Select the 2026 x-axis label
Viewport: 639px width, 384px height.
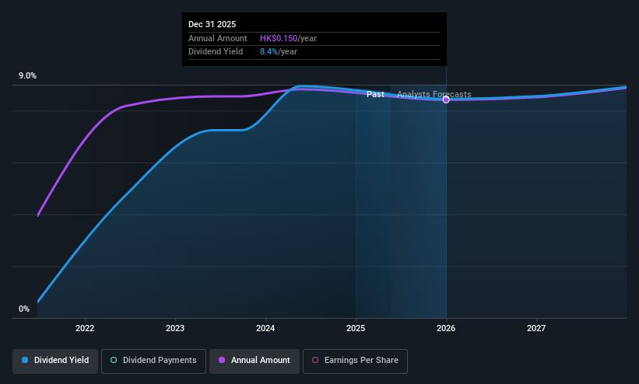(446, 328)
